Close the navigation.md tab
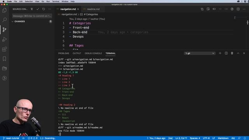Viewport: 249px width, 140px height. [78, 9]
